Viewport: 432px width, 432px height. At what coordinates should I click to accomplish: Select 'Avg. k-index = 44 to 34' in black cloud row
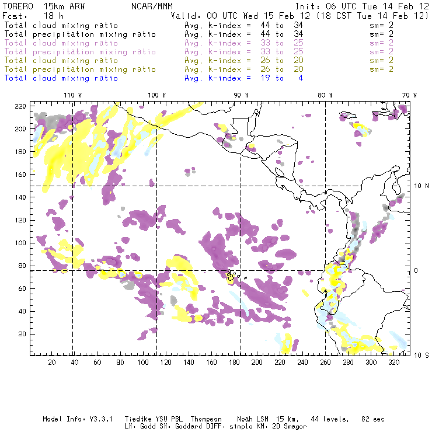pos(244,25)
